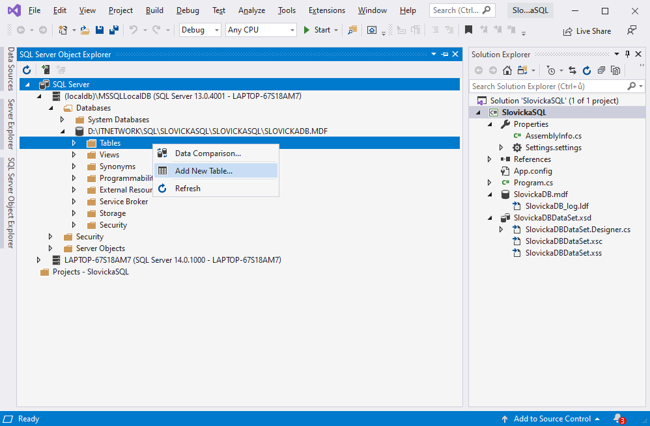Click the Sync with Active Document icon
The height and width of the screenshot is (426, 650).
tap(572, 70)
